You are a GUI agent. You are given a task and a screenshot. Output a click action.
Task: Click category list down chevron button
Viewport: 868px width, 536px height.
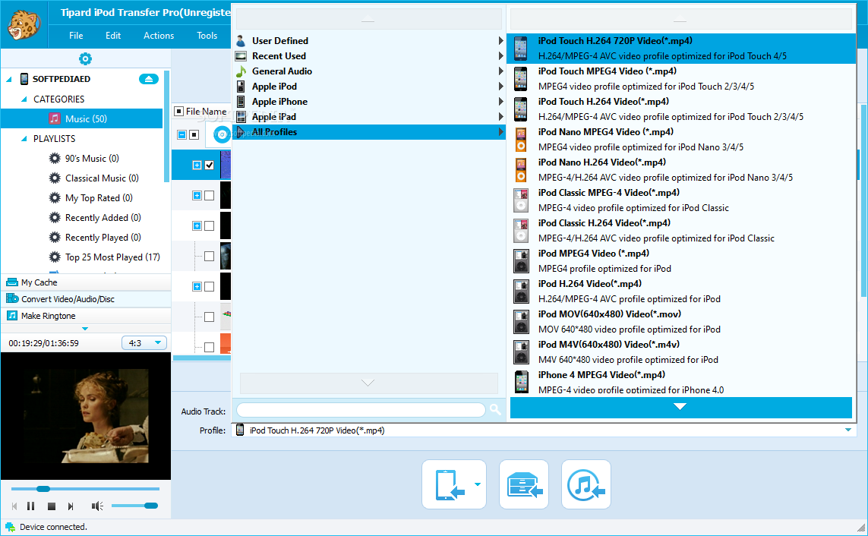coord(368,383)
